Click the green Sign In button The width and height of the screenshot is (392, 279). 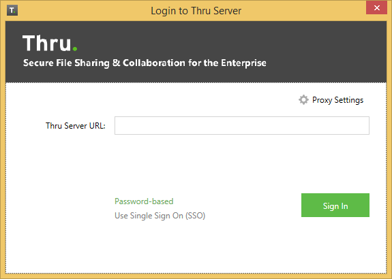point(335,205)
